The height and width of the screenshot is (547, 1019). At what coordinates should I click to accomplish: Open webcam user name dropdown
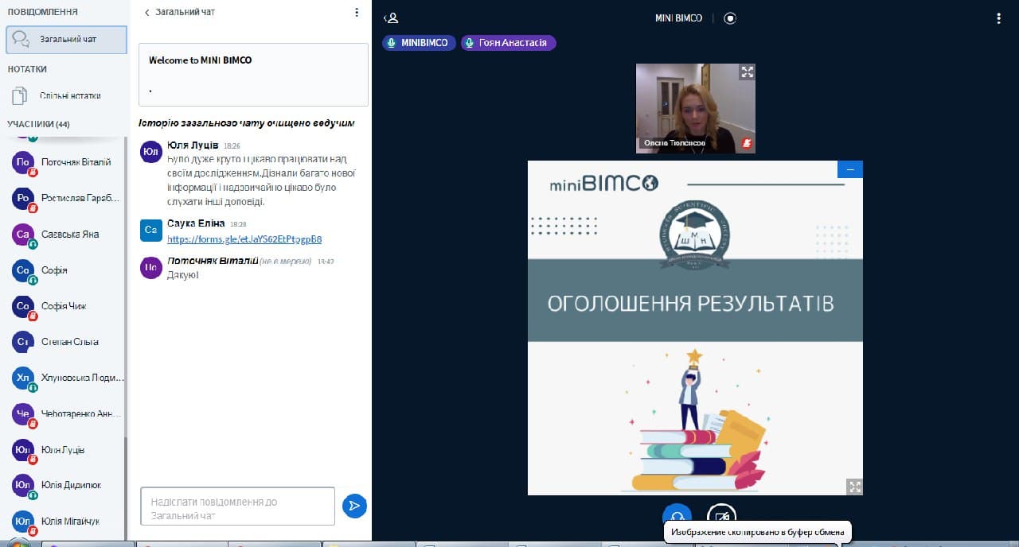click(x=674, y=143)
